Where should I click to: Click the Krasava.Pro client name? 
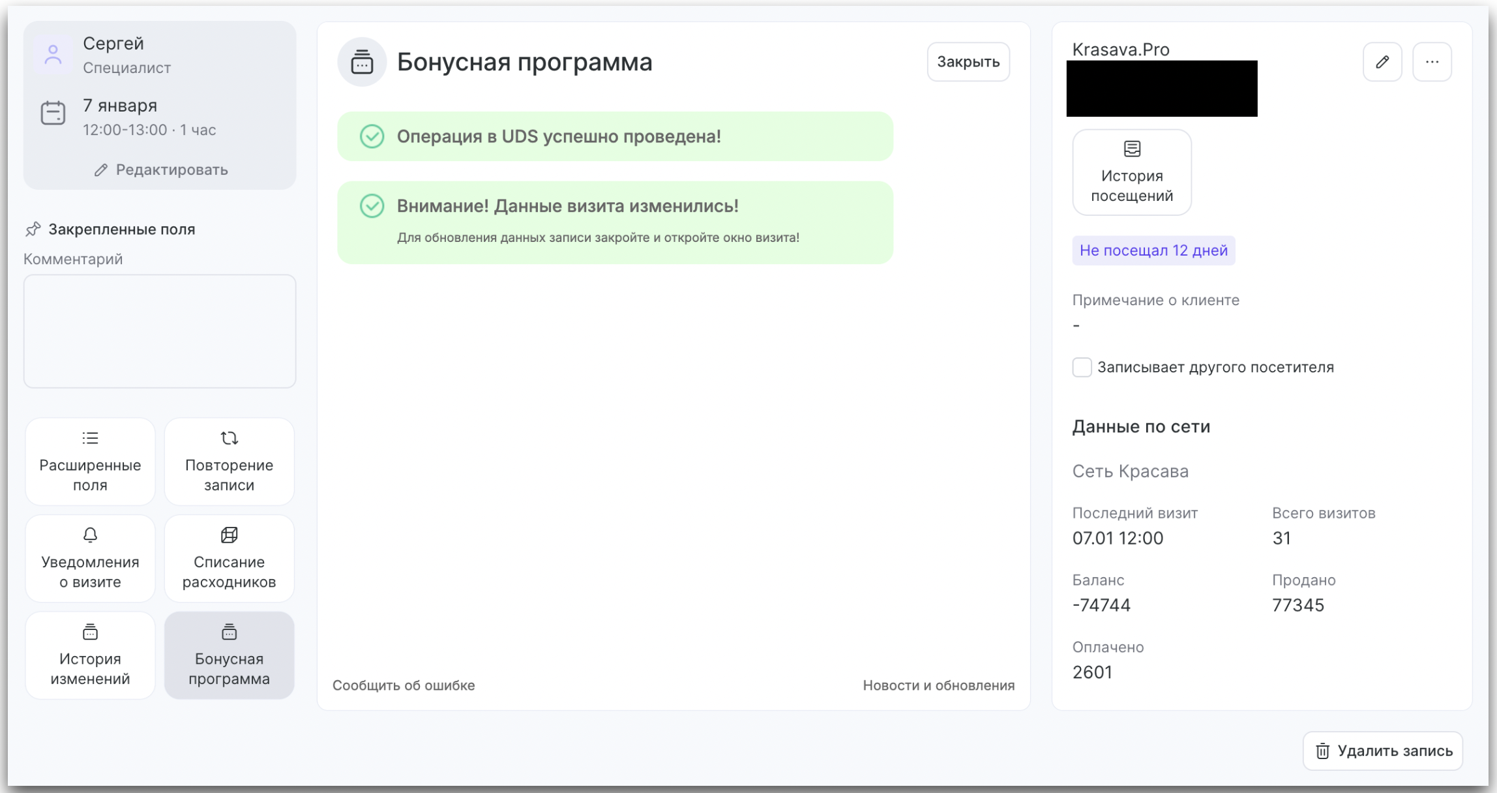click(x=1121, y=50)
